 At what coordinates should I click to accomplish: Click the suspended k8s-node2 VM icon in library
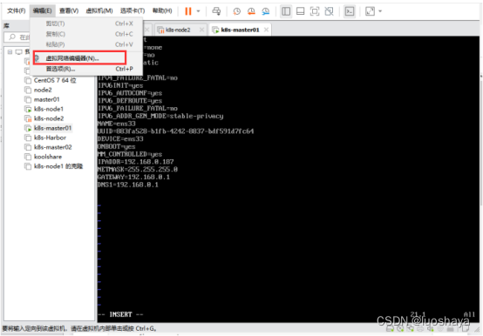(28, 118)
